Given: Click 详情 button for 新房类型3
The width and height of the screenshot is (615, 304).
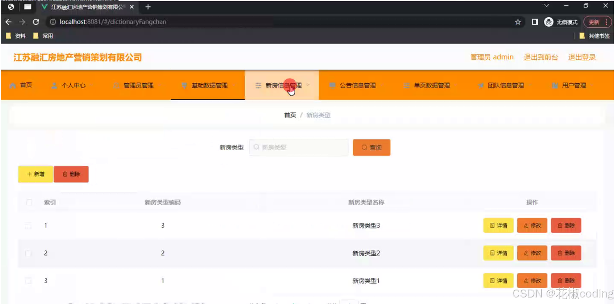Looking at the screenshot, I should click(x=498, y=225).
